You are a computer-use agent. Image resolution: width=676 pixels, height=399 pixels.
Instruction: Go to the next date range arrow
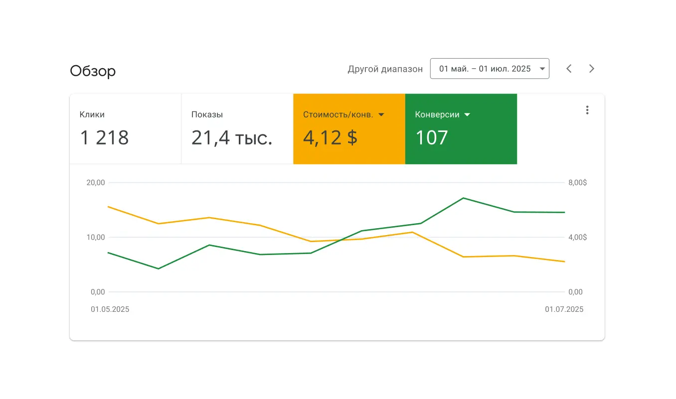(x=592, y=69)
